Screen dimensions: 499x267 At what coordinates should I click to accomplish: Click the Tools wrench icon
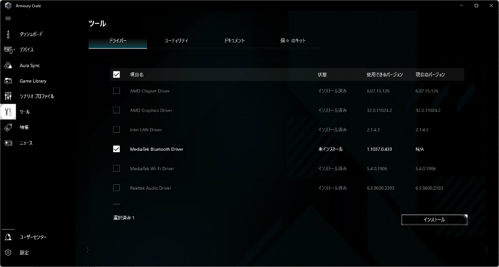[x=8, y=112]
